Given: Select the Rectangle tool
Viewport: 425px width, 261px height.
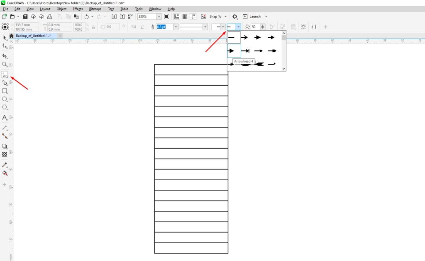Looking at the screenshot, I should [x=5, y=92].
